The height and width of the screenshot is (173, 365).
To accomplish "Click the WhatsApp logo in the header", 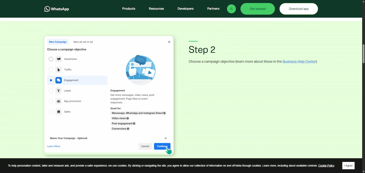I will [57, 9].
